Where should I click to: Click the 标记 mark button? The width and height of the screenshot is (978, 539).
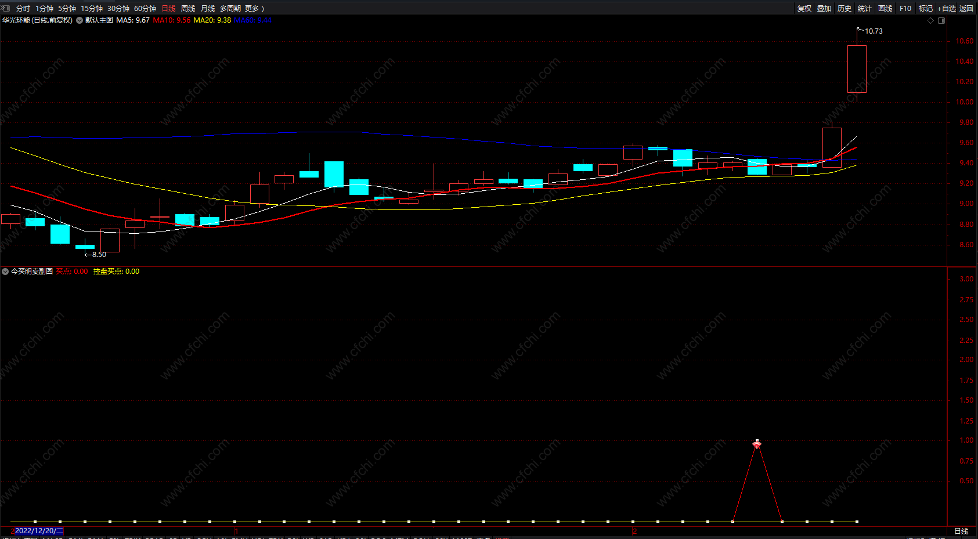point(926,9)
